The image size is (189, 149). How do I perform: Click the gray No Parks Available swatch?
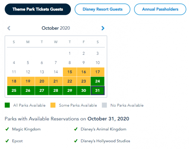click(104, 105)
